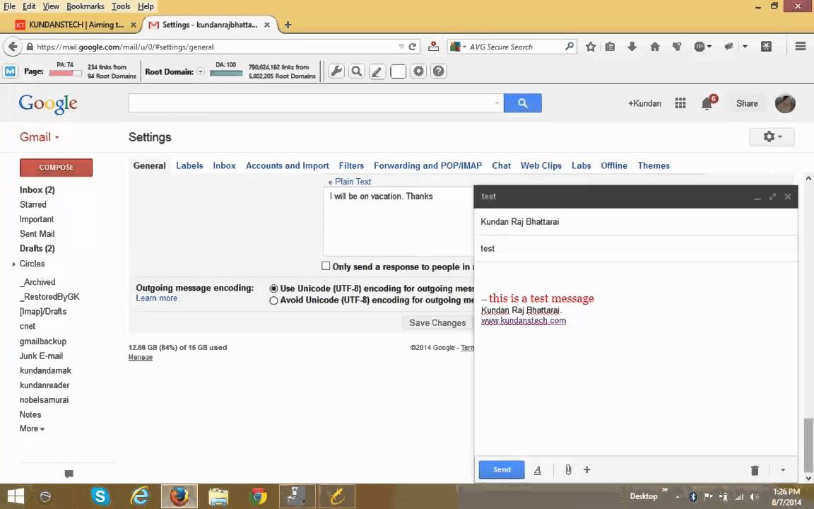This screenshot has width=814, height=509.
Task: Open the Google apps grid icon
Action: 680,103
